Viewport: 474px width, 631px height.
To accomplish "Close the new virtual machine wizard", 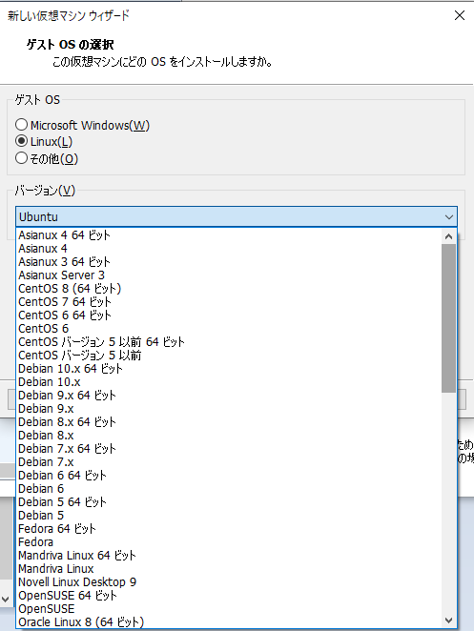I will 460,15.
